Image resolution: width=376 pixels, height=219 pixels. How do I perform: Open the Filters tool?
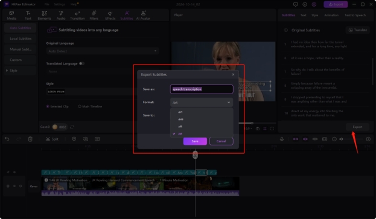[x=94, y=15]
